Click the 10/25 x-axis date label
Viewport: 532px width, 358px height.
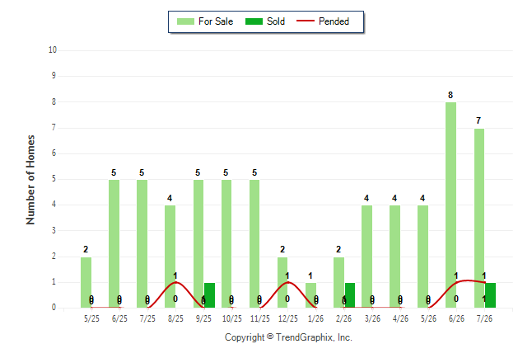tap(232, 318)
